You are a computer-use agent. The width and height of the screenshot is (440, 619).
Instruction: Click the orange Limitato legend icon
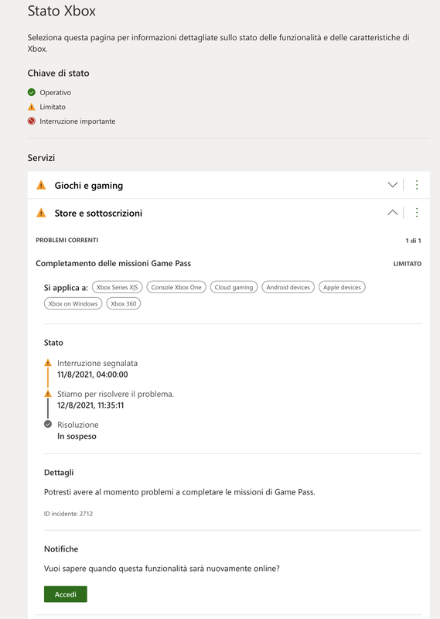[x=32, y=107]
